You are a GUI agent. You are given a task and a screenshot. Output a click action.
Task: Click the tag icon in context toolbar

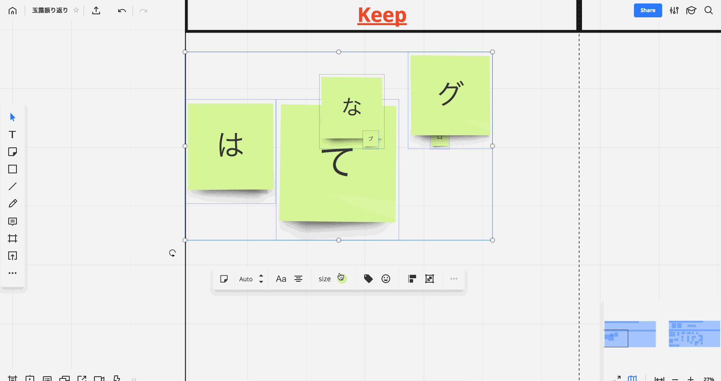pyautogui.click(x=368, y=279)
